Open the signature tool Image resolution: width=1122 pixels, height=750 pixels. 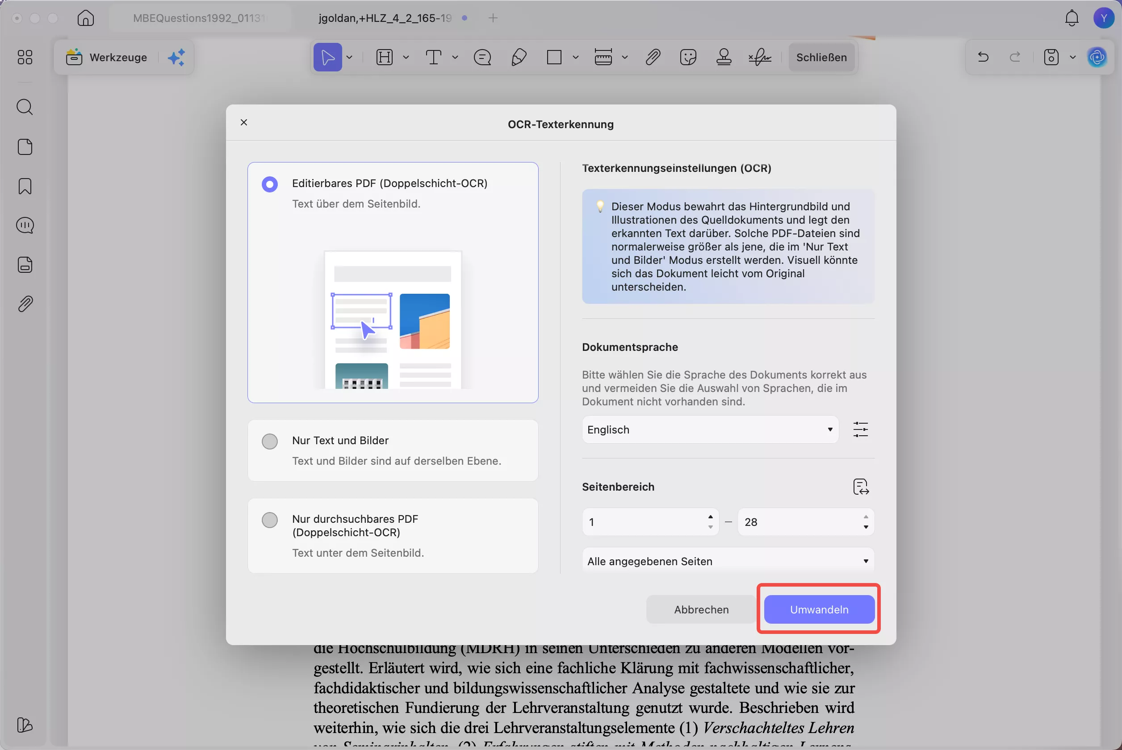point(760,58)
